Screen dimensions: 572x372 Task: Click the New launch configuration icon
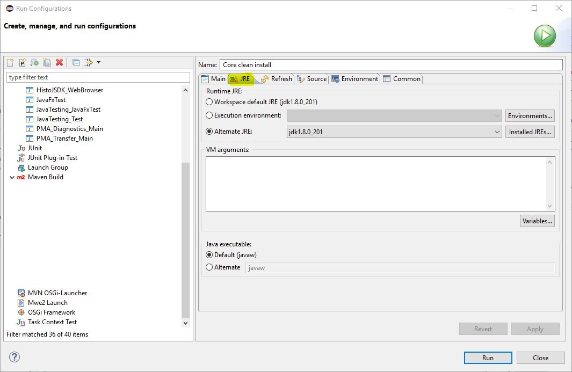10,62
